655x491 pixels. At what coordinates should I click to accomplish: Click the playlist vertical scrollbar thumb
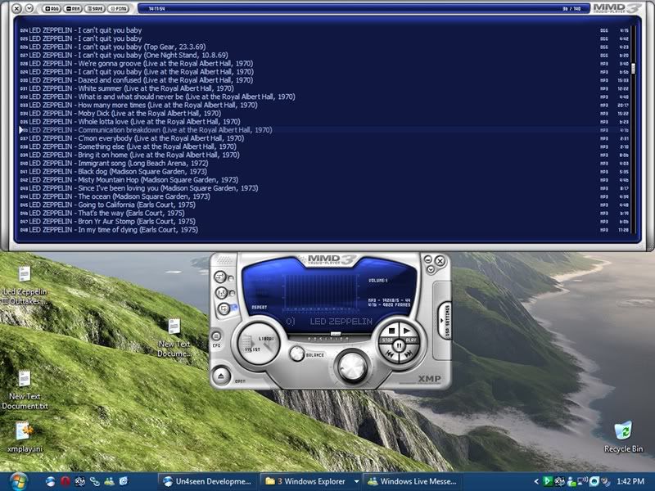(x=633, y=69)
